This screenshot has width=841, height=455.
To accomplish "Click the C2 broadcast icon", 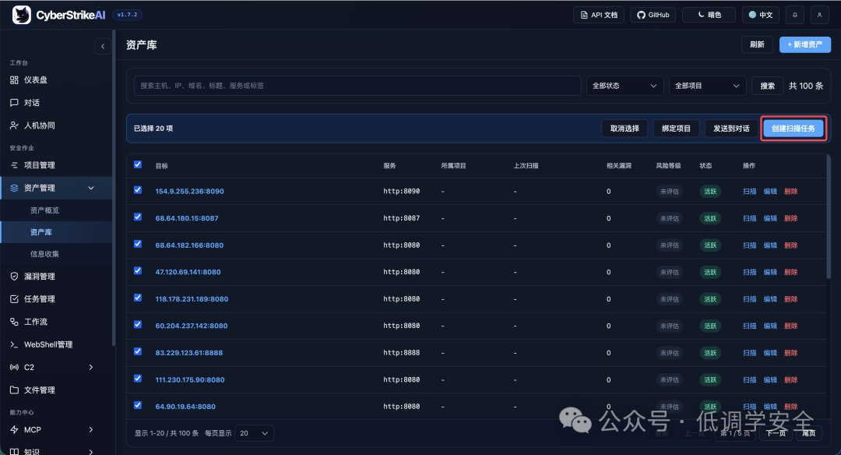I will point(15,368).
